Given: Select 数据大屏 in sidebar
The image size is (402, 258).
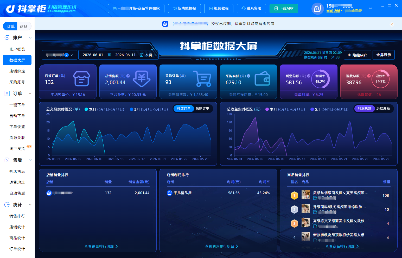Looking at the screenshot, I should 17,60.
